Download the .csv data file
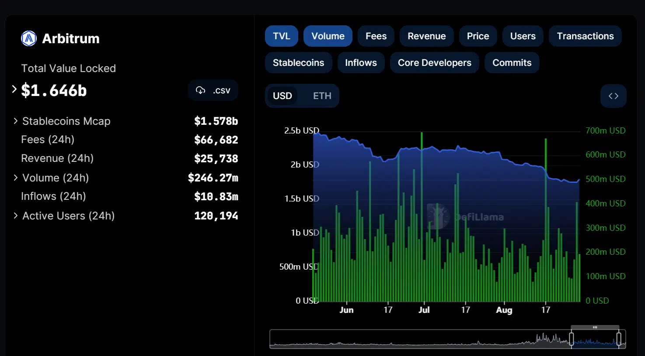Screen dimensions: 645x356 pos(213,90)
